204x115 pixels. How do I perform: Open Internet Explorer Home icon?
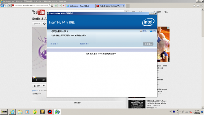point(194,6)
